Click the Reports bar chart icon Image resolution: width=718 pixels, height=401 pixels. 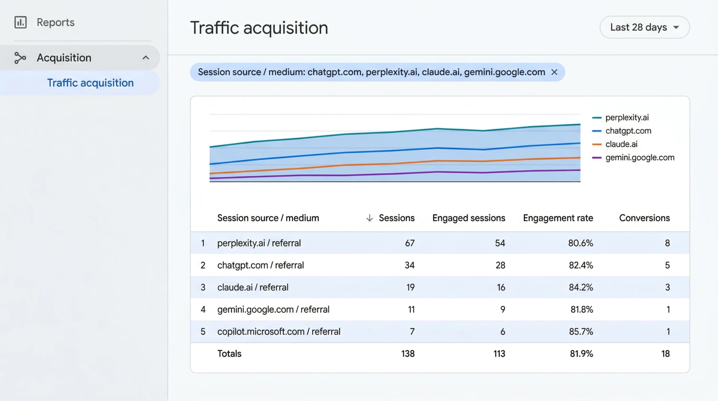[x=20, y=22]
